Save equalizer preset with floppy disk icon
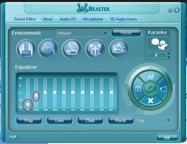Screen dimensions: 187x144 [138, 88]
